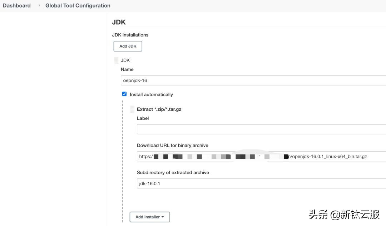Viewport: 386px width, 226px height.
Task: Click the Name label above the text field
Action: 127,69
